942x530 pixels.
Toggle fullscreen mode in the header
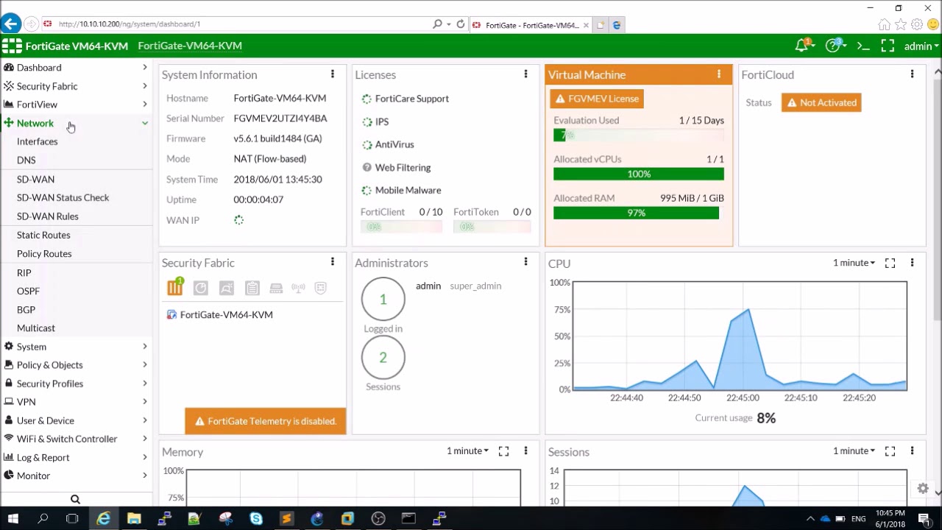(888, 46)
